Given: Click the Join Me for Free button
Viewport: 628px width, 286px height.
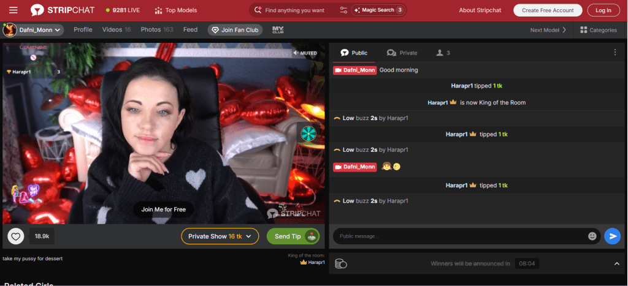Looking at the screenshot, I should pos(163,209).
